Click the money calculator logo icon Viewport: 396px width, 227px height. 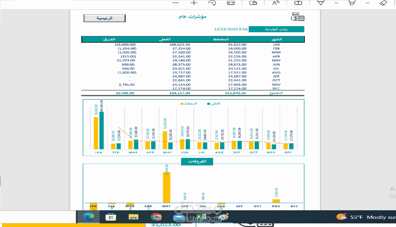[x=298, y=17]
